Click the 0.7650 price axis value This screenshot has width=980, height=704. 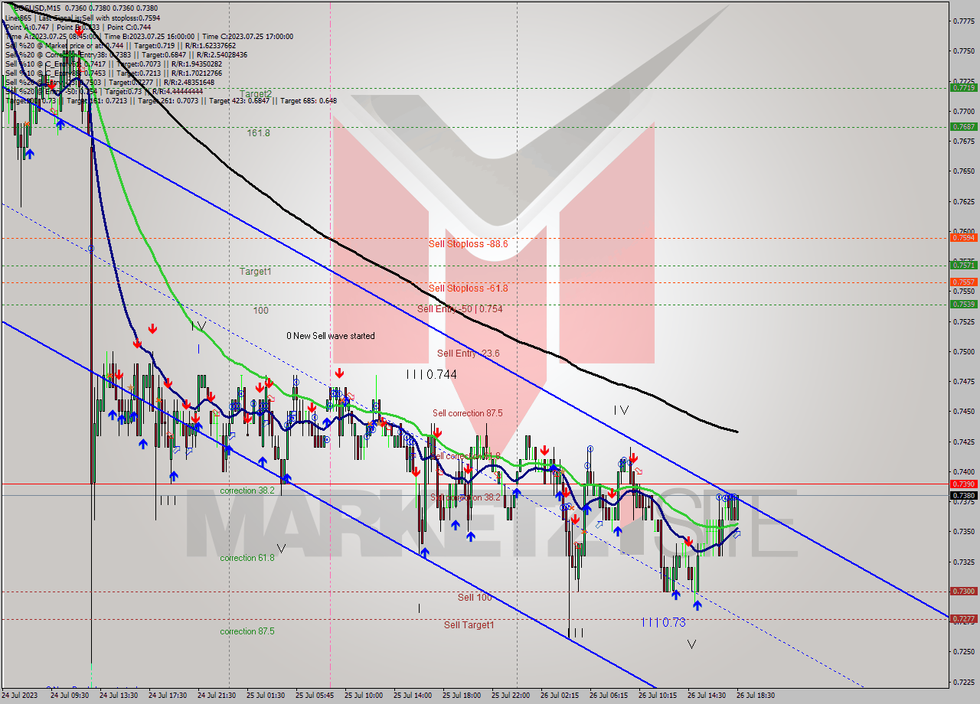point(964,171)
